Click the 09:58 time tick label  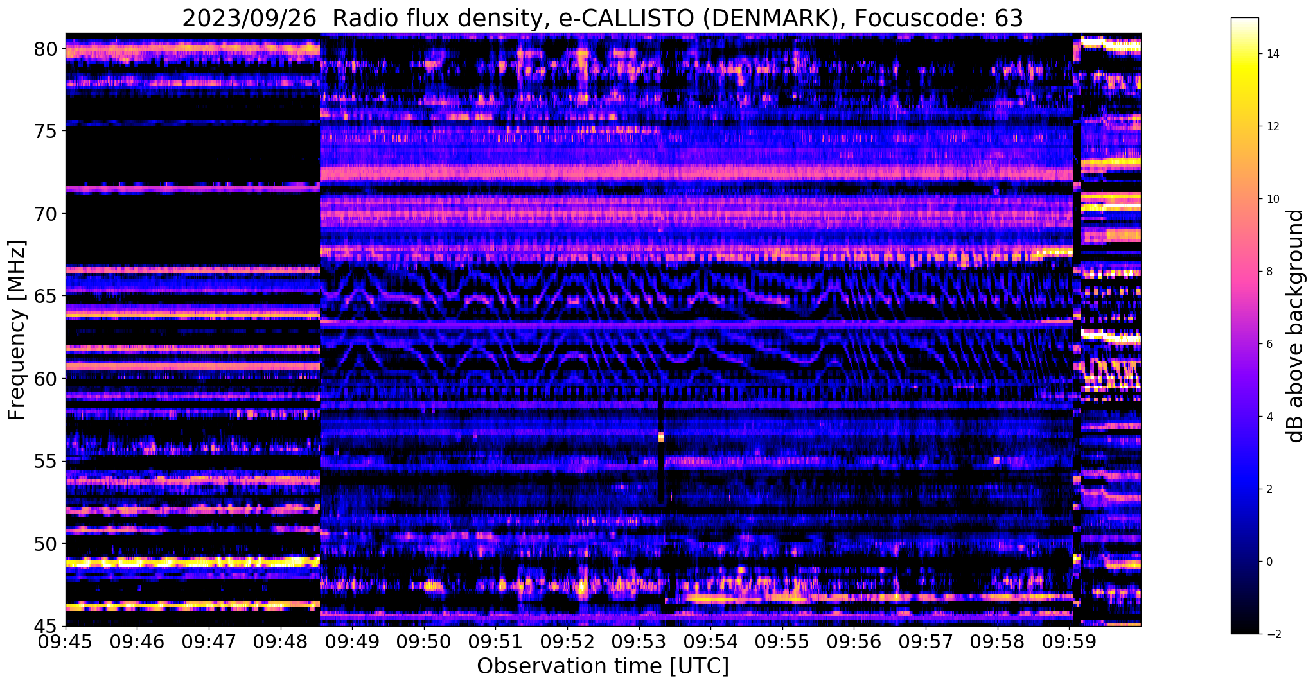coord(997,641)
